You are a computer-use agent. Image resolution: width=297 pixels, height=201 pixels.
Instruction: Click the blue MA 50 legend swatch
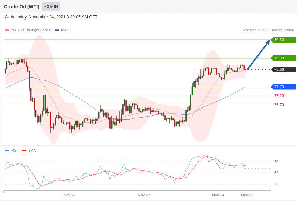pos(57,30)
